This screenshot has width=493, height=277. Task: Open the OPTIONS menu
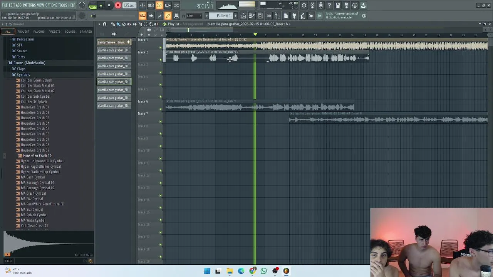(x=51, y=5)
